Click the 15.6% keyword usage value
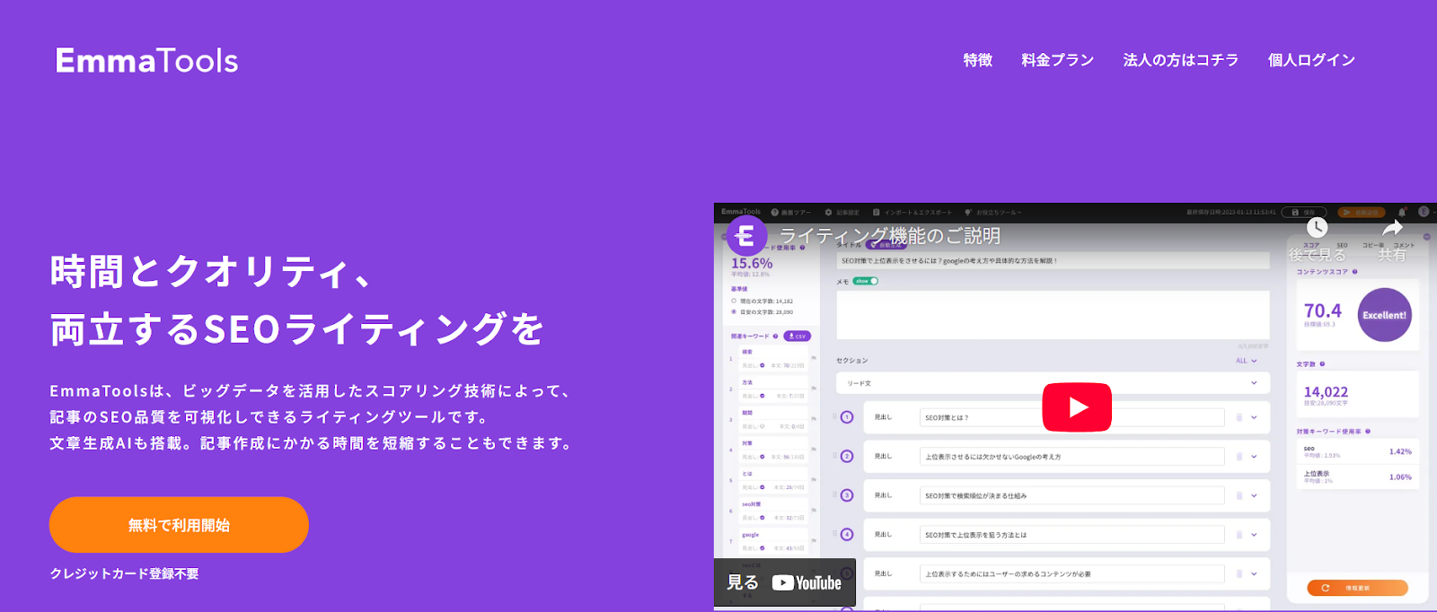 click(x=752, y=263)
